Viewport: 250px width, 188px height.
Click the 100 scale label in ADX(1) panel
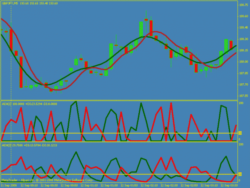coord(241,103)
